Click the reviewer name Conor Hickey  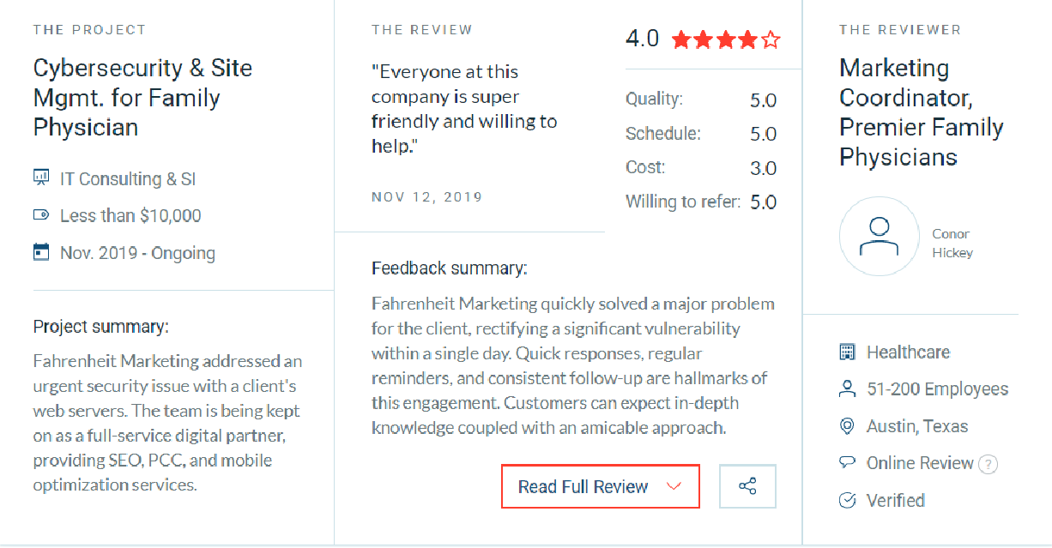(952, 244)
